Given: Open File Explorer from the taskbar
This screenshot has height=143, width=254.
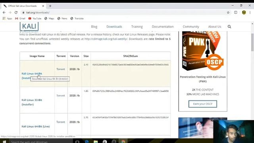Looking at the screenshot, I should pyautogui.click(x=96, y=141).
